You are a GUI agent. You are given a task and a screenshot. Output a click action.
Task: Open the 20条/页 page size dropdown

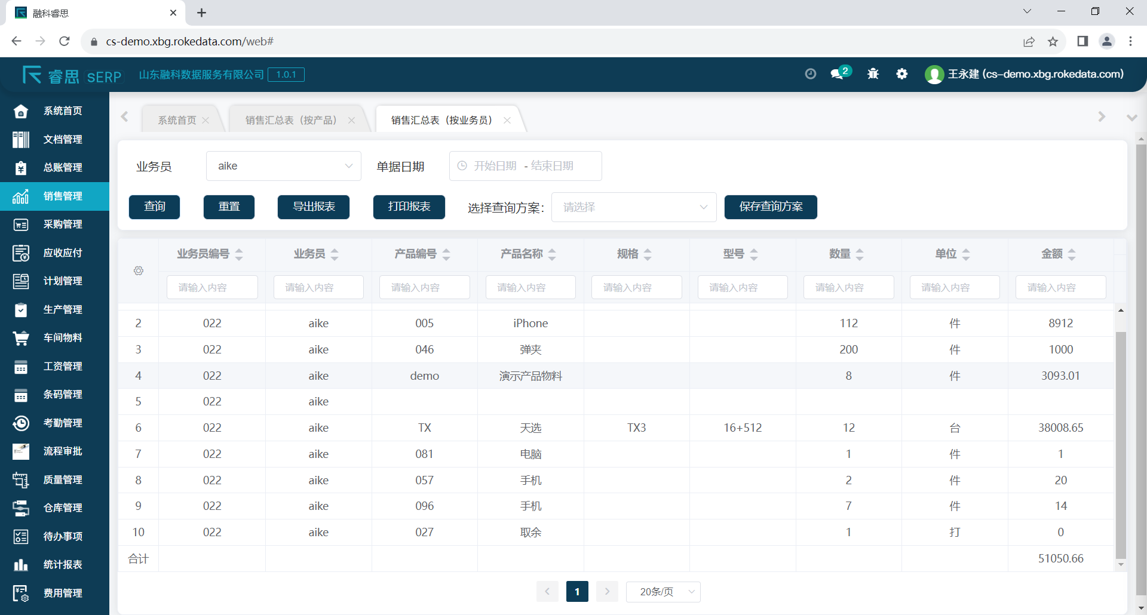(663, 592)
